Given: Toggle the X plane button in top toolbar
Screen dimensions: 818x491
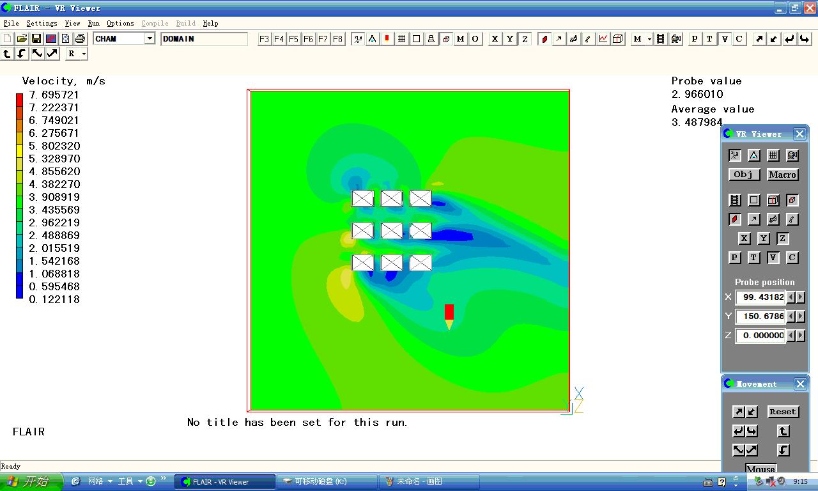Looking at the screenshot, I should pos(495,39).
